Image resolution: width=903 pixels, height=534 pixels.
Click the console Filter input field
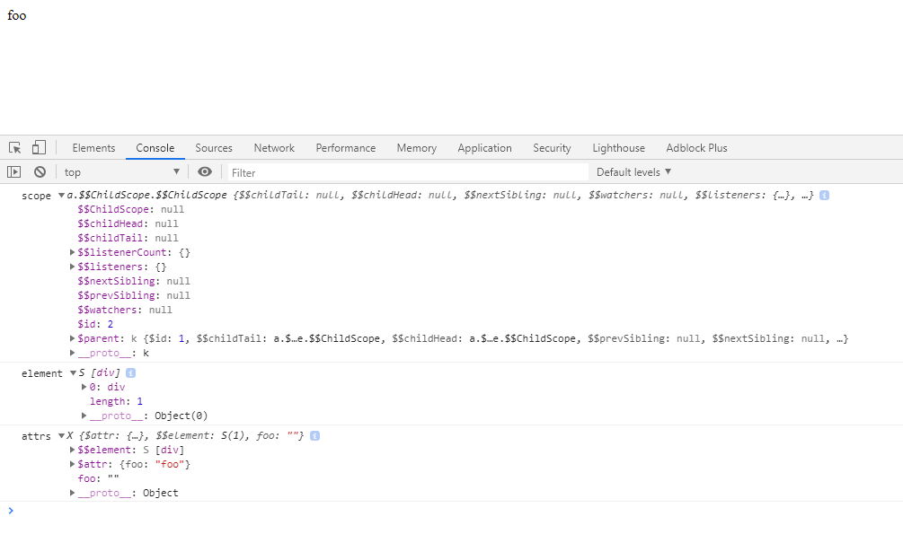pyautogui.click(x=404, y=172)
